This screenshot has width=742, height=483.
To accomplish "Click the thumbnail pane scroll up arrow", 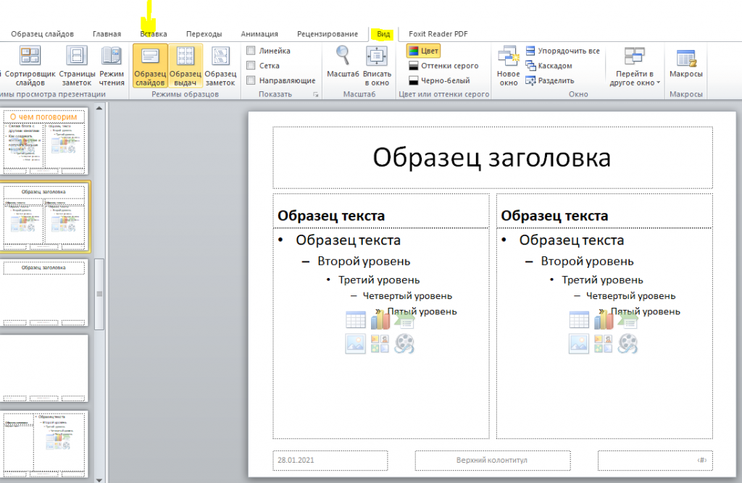I will click(x=99, y=109).
